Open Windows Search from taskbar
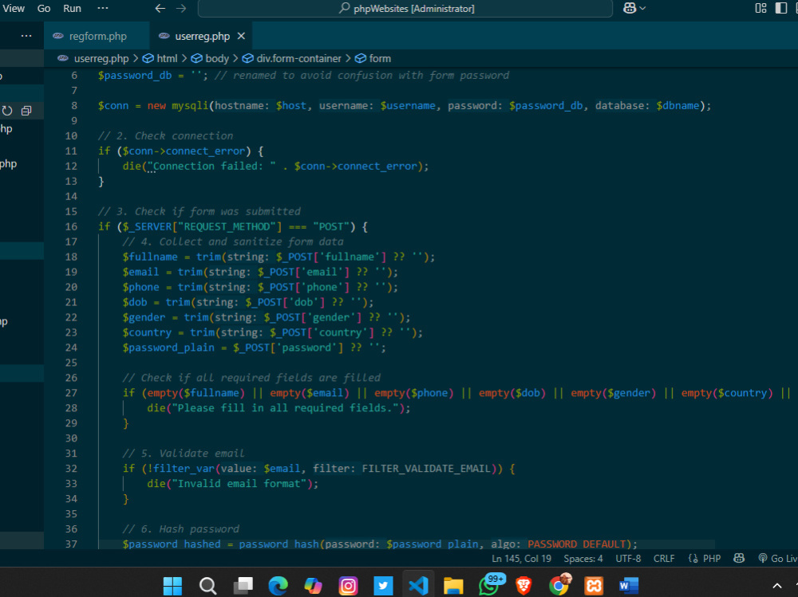The width and height of the screenshot is (798, 597). point(207,586)
